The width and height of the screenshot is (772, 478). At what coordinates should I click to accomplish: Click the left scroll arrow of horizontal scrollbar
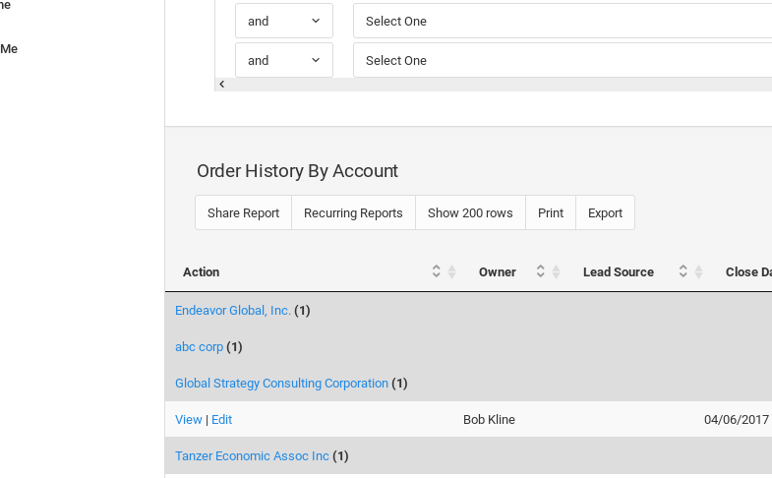coord(222,85)
